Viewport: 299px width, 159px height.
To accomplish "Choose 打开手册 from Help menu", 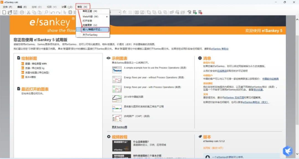I will coord(87,21).
